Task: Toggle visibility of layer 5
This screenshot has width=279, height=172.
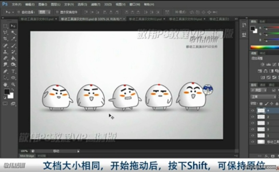Action: tap(252, 129)
